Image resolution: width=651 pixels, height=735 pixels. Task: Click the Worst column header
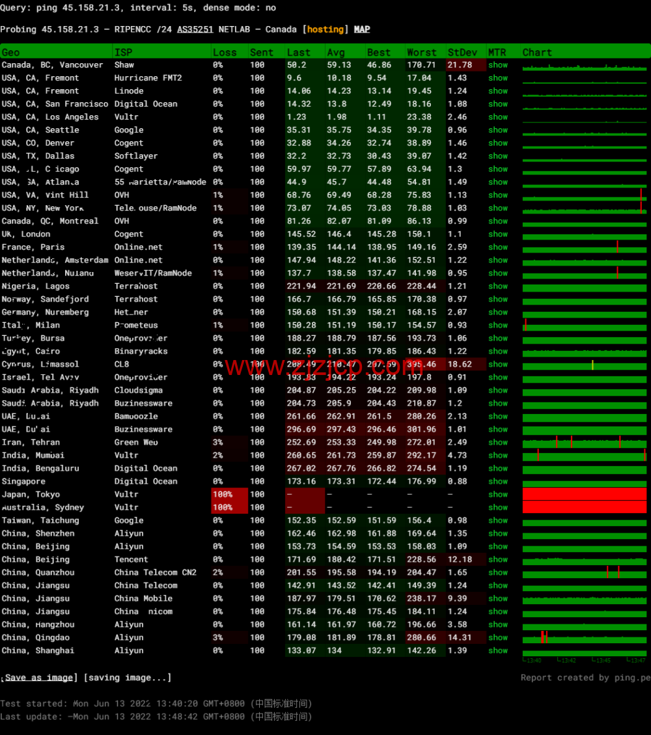tap(422, 52)
